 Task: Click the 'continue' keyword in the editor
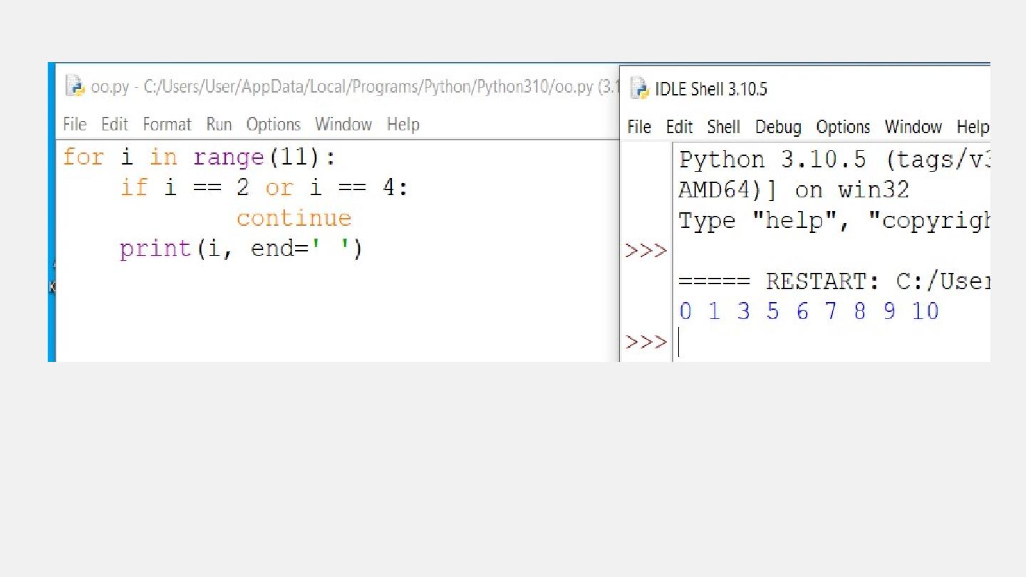click(x=294, y=218)
